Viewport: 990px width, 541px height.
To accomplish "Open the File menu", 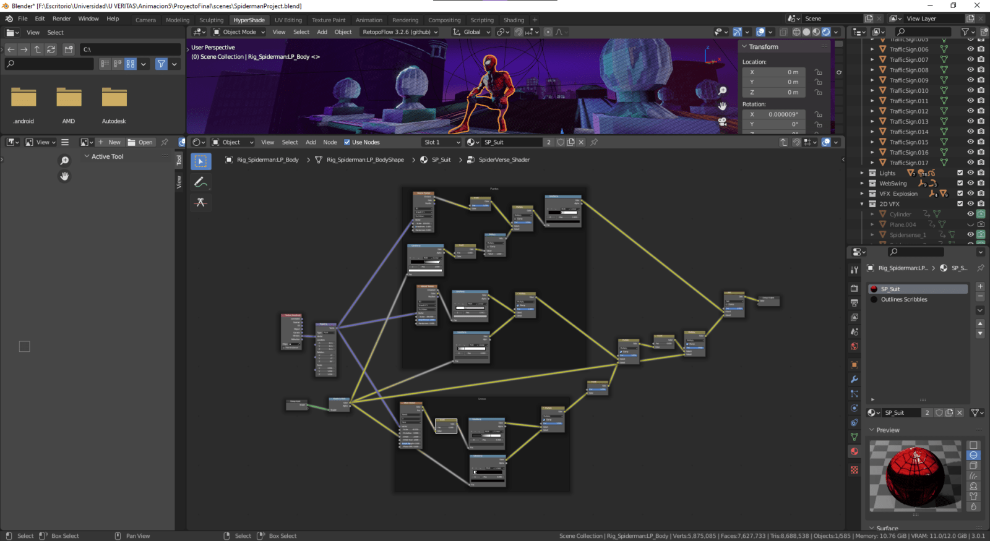I will pyautogui.click(x=23, y=19).
